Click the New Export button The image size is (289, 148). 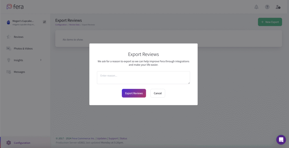(270, 22)
